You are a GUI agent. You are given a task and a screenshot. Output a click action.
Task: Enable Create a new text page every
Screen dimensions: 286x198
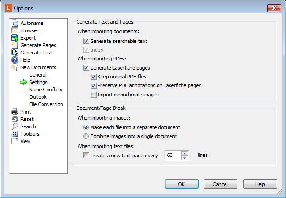click(x=86, y=156)
